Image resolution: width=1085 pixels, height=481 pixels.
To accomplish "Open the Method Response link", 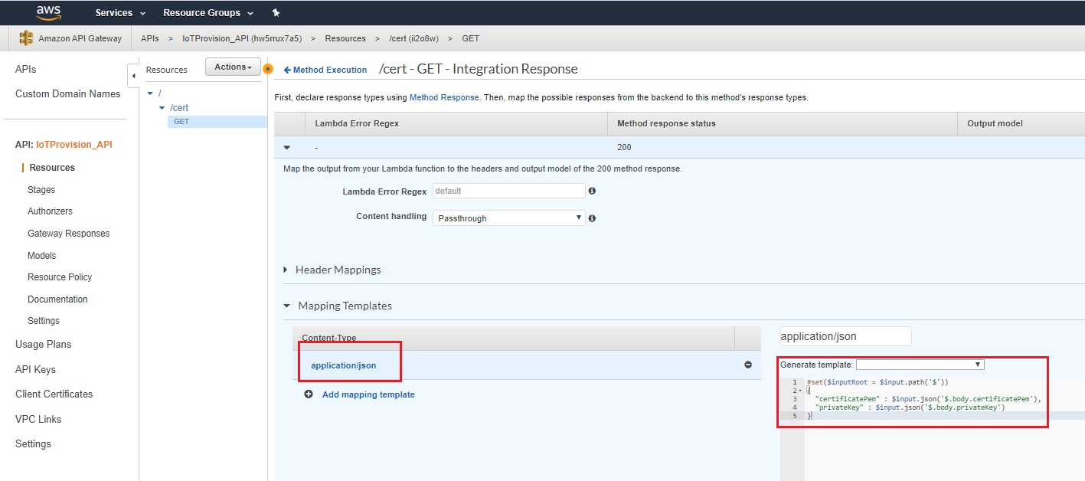I will tap(444, 97).
